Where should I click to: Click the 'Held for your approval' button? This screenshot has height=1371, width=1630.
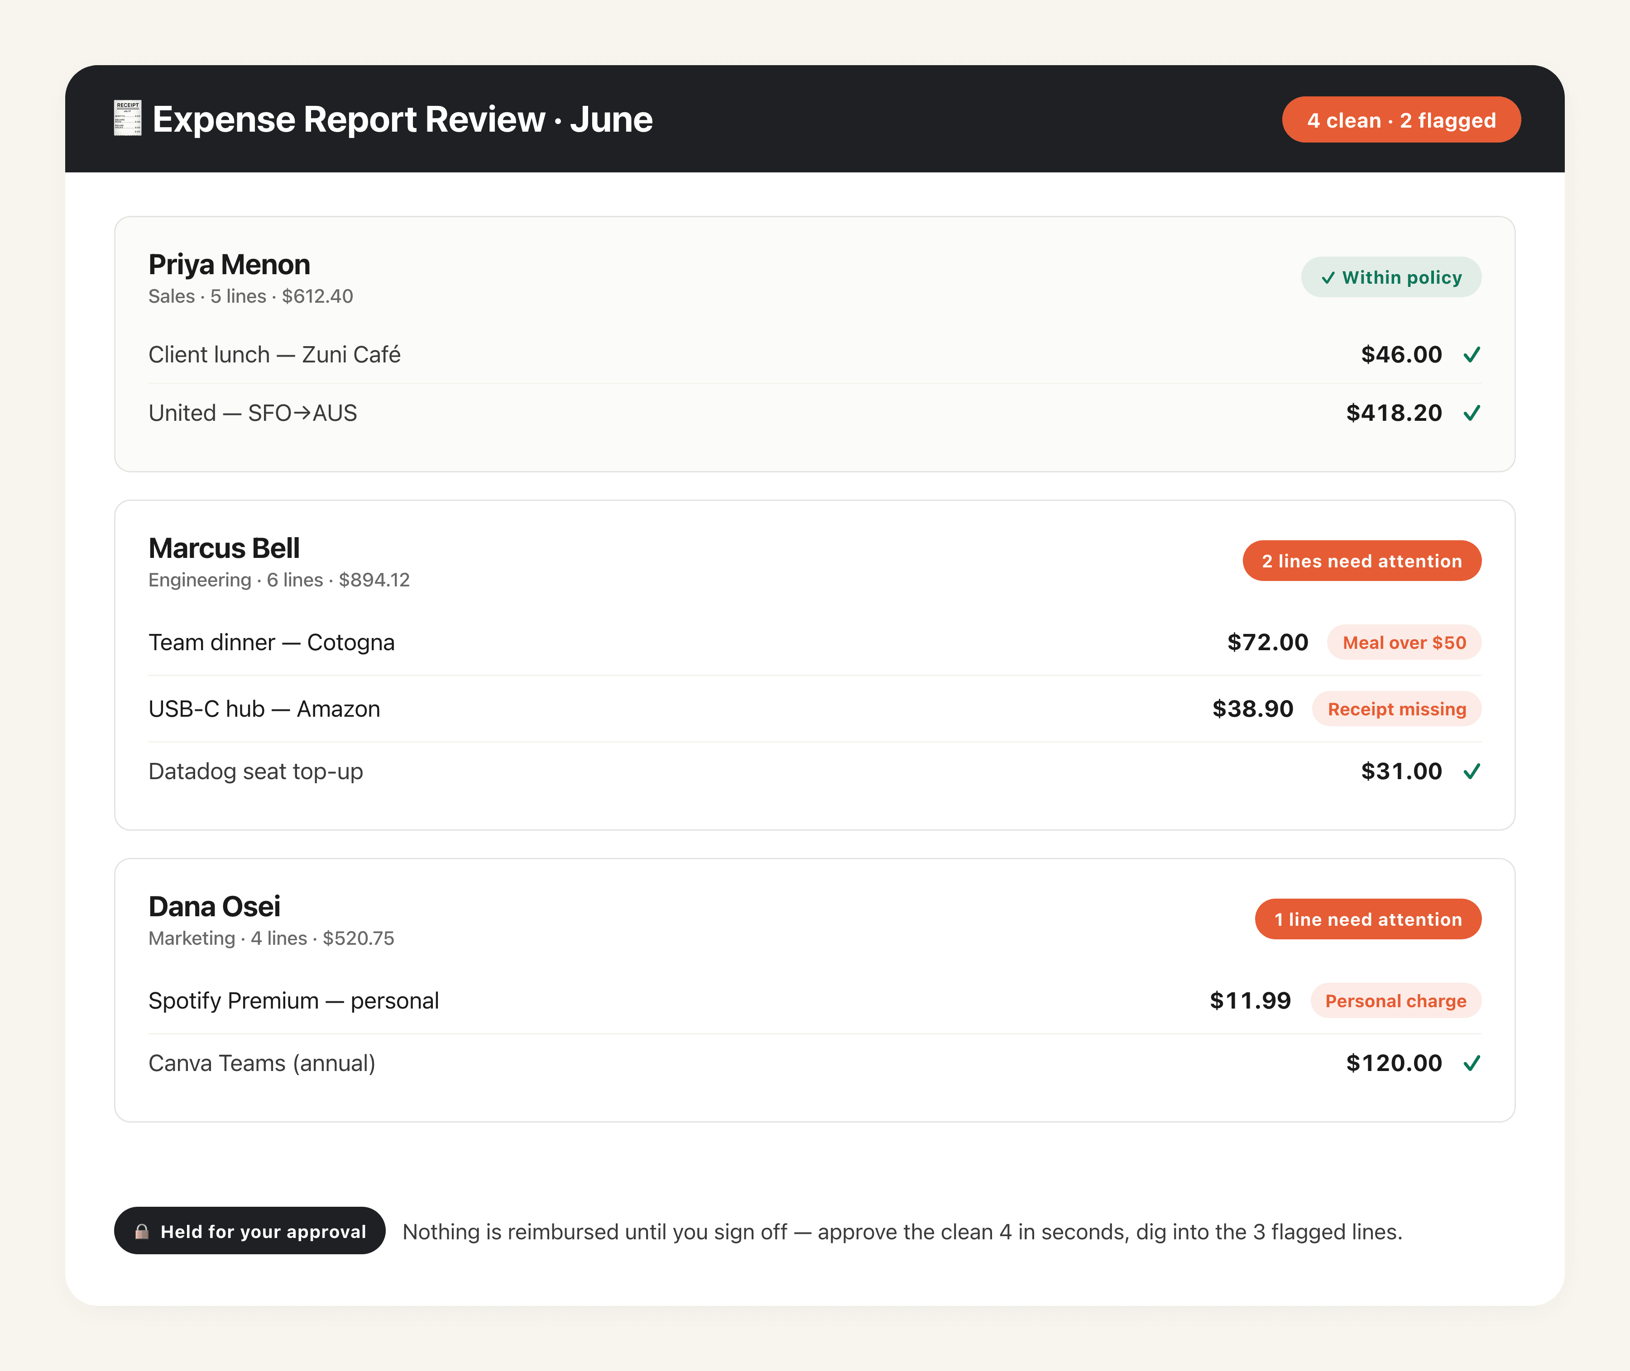(x=249, y=1231)
